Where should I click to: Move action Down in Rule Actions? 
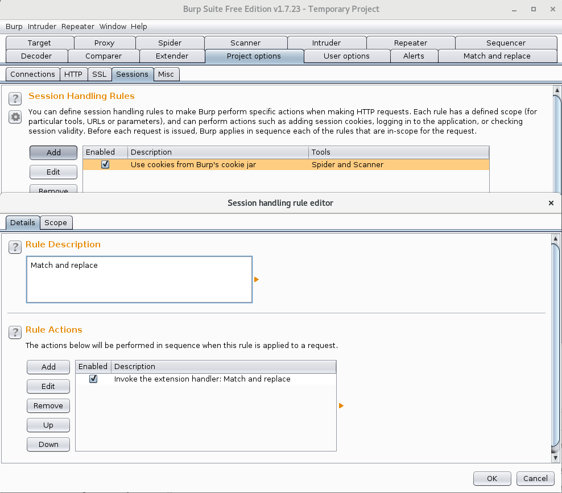point(48,444)
